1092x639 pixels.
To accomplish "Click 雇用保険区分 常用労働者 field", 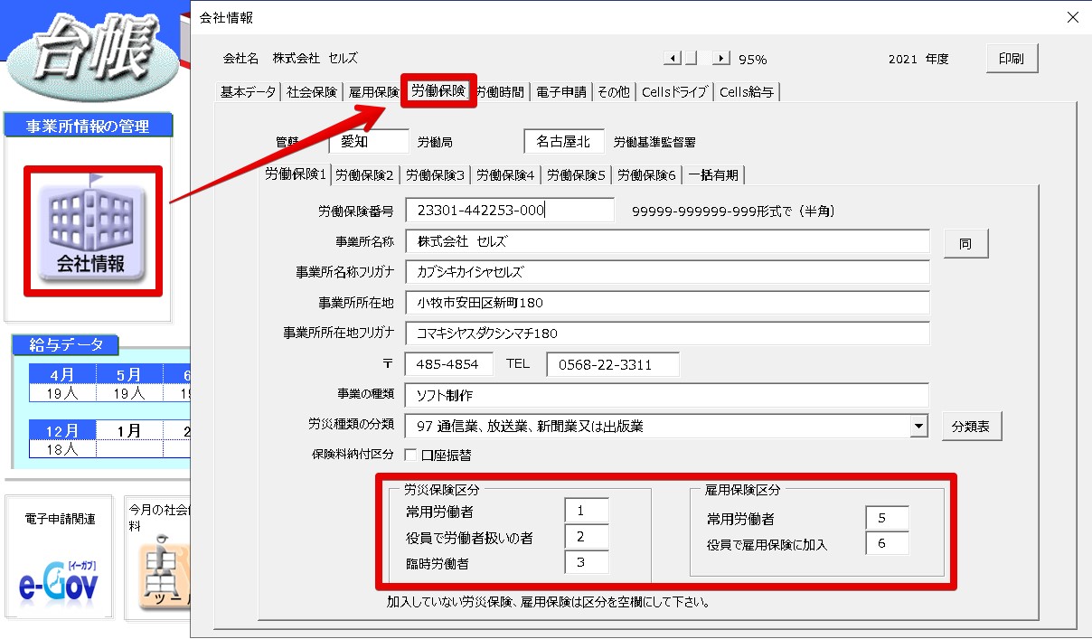I will (887, 519).
